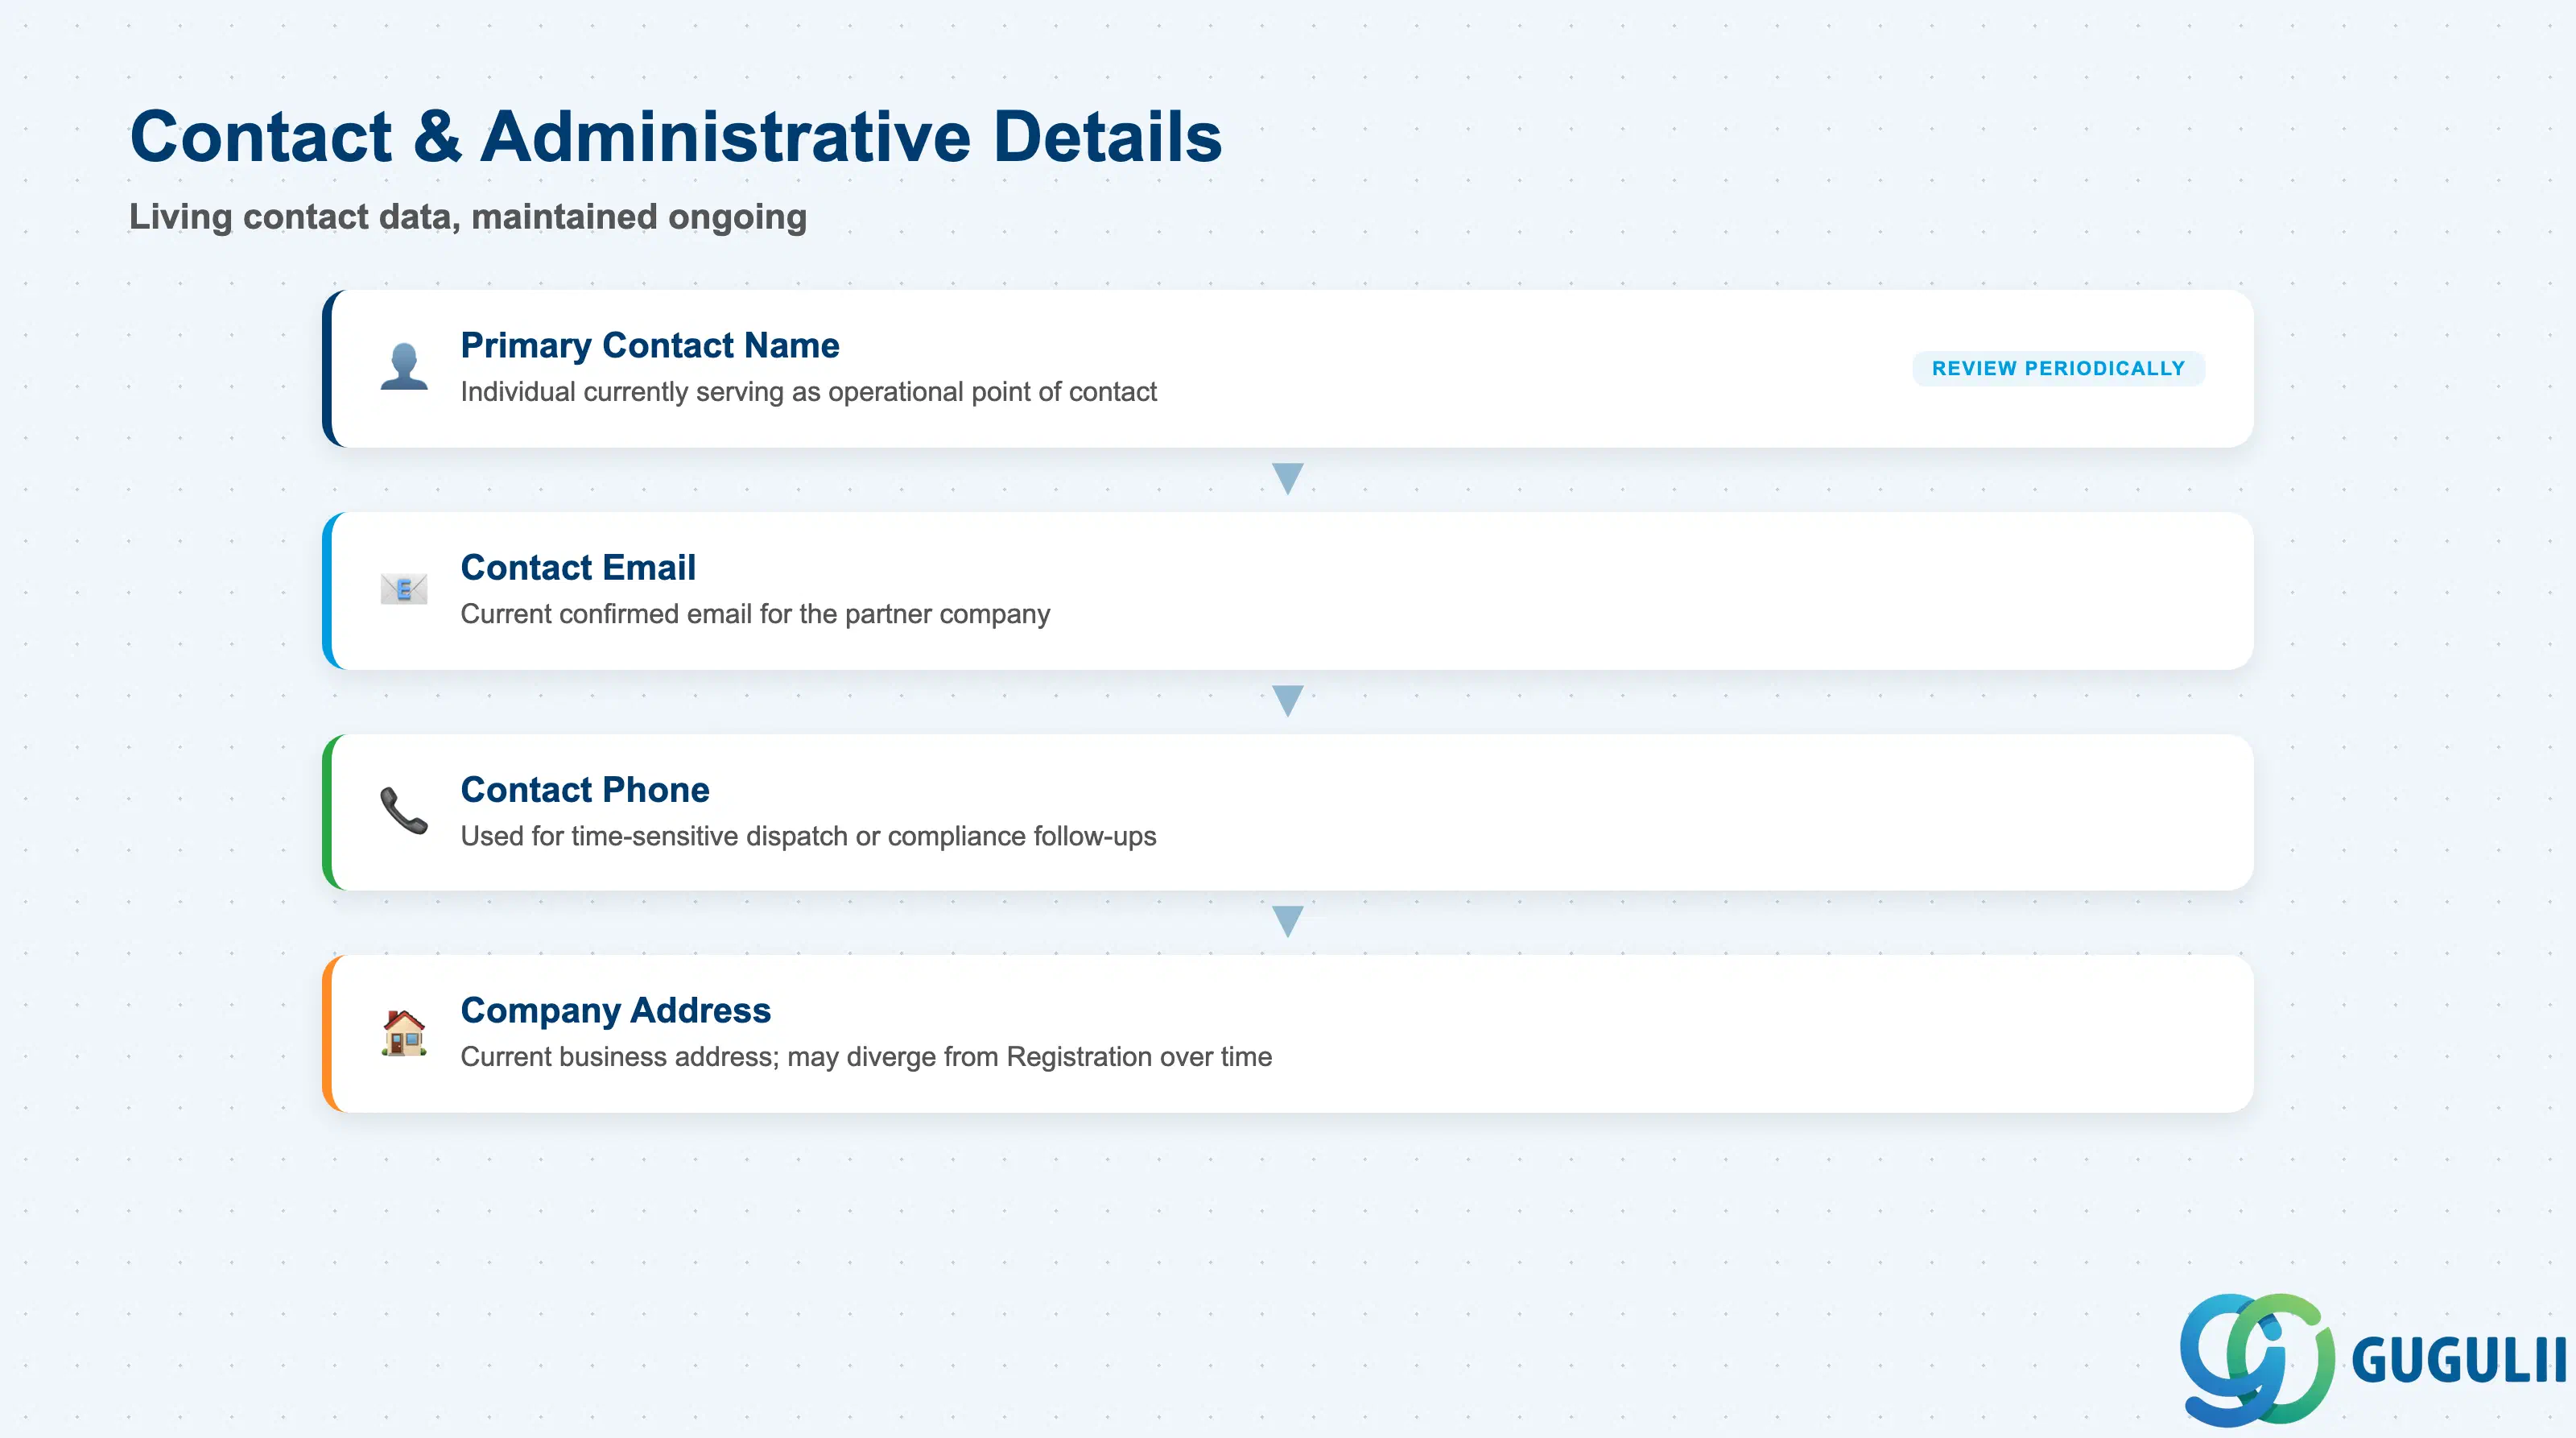Click the REVIEW PERIODICALLY badge

[x=2058, y=368]
